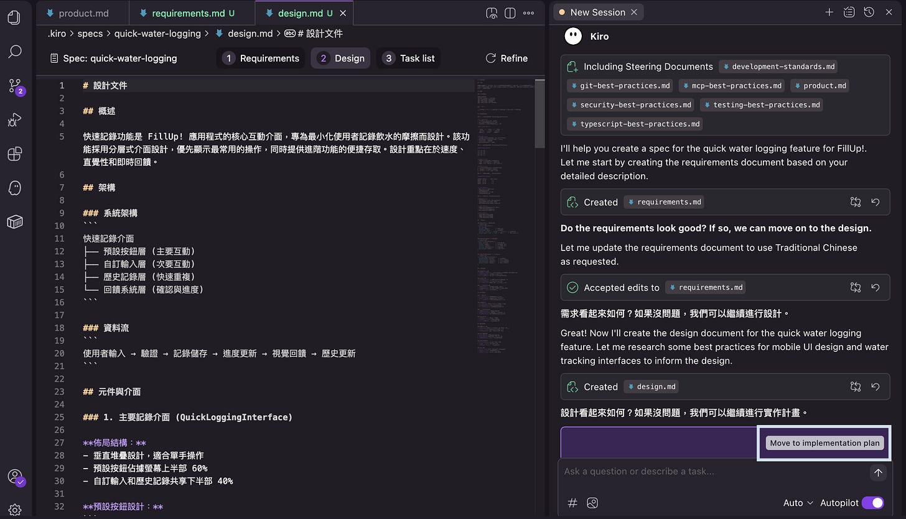The image size is (906, 519).
Task: Open development-standards.md steering document chip
Action: (778, 67)
